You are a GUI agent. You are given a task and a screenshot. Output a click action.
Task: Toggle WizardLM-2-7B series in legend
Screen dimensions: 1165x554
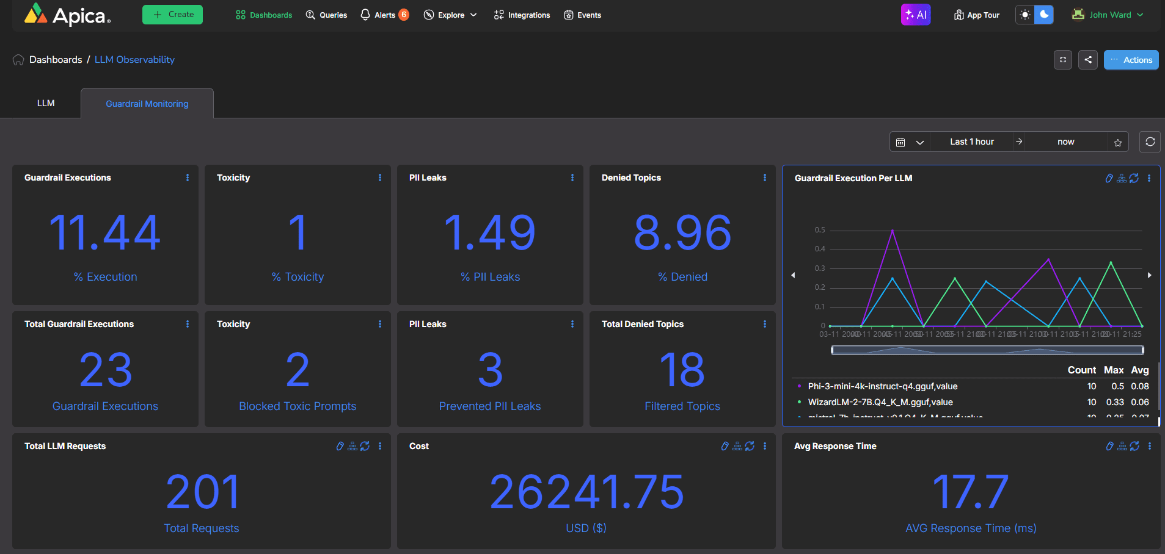tap(880, 402)
